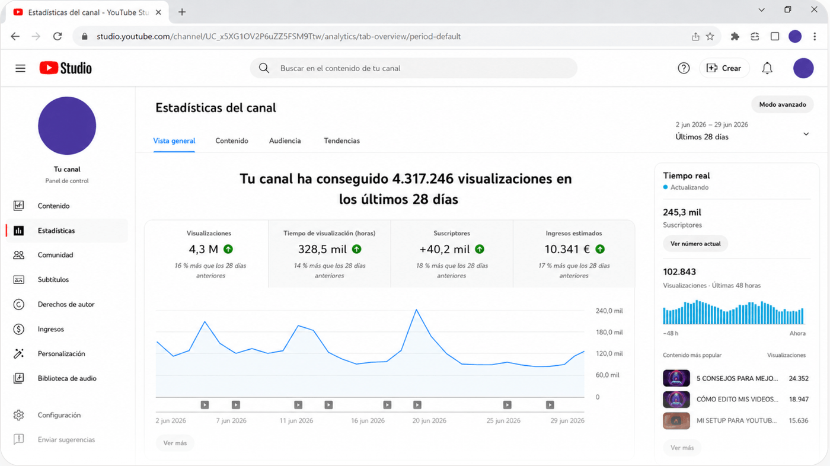Focus the channel content search field
This screenshot has height=466, width=830.
pos(413,68)
